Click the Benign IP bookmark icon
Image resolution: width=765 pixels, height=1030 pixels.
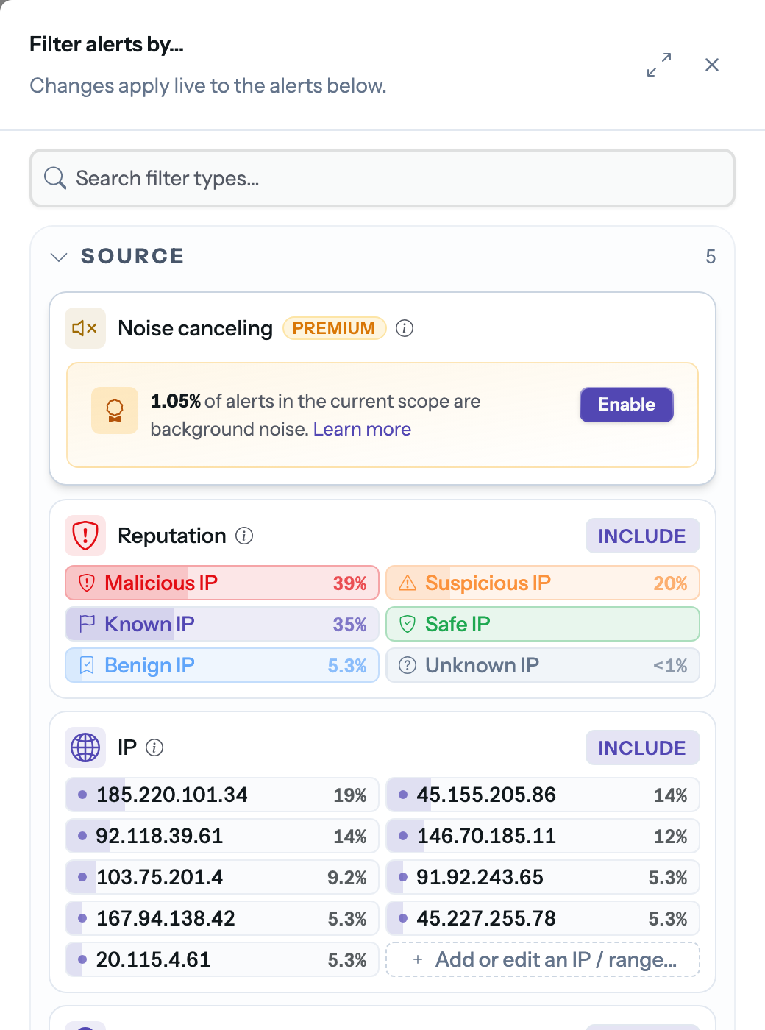[x=87, y=665]
